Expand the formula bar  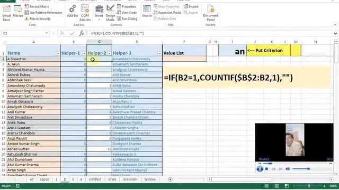pyautogui.click(x=335, y=33)
